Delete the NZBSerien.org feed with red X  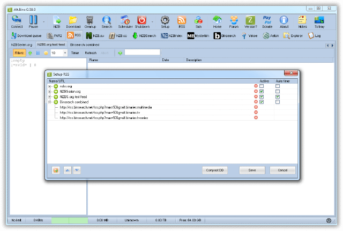(256, 91)
